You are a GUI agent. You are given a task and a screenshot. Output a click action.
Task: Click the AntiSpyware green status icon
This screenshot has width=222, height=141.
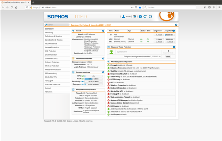[108, 114]
